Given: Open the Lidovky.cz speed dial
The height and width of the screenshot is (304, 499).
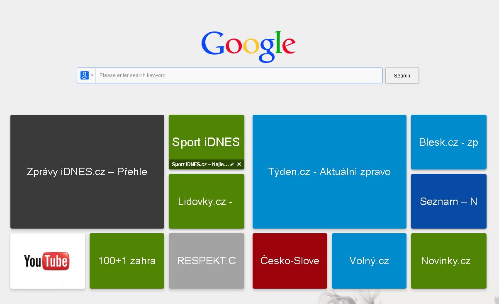Looking at the screenshot, I should point(206,201).
